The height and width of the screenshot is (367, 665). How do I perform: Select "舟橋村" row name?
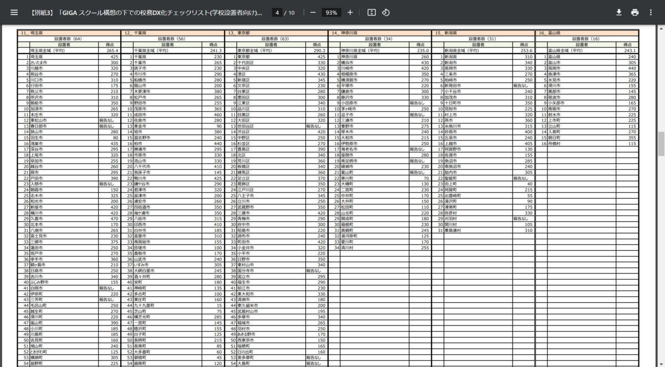point(554,143)
